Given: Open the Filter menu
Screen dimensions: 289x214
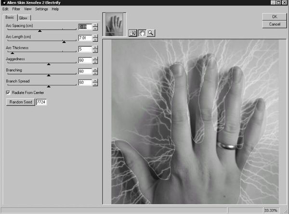Looking at the screenshot, I should tap(16, 9).
